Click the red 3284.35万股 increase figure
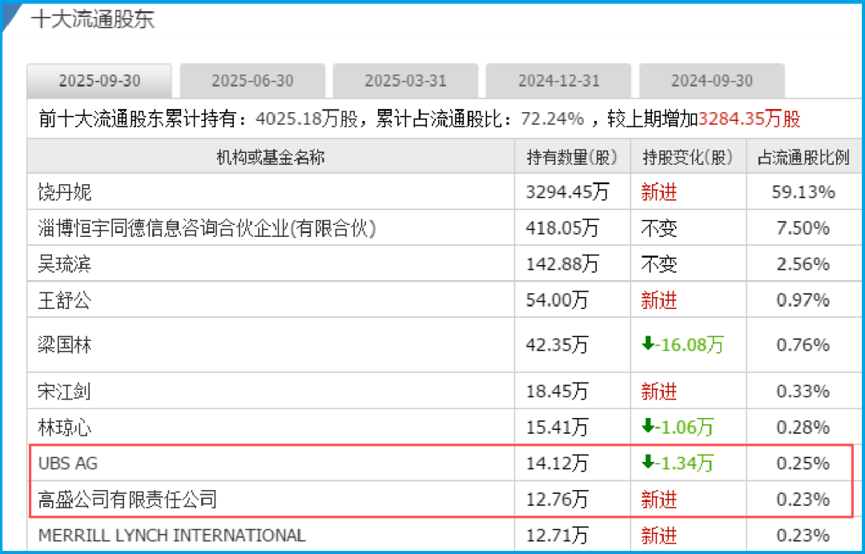865x554 pixels. 749,119
